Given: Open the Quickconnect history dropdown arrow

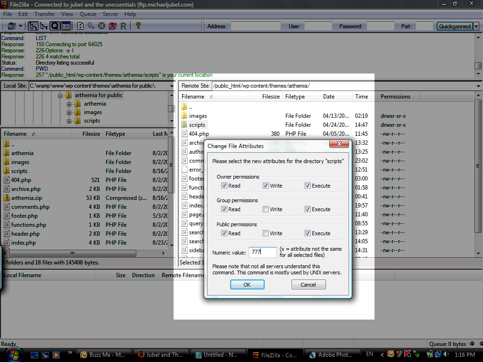Looking at the screenshot, I should pyautogui.click(x=476, y=26).
